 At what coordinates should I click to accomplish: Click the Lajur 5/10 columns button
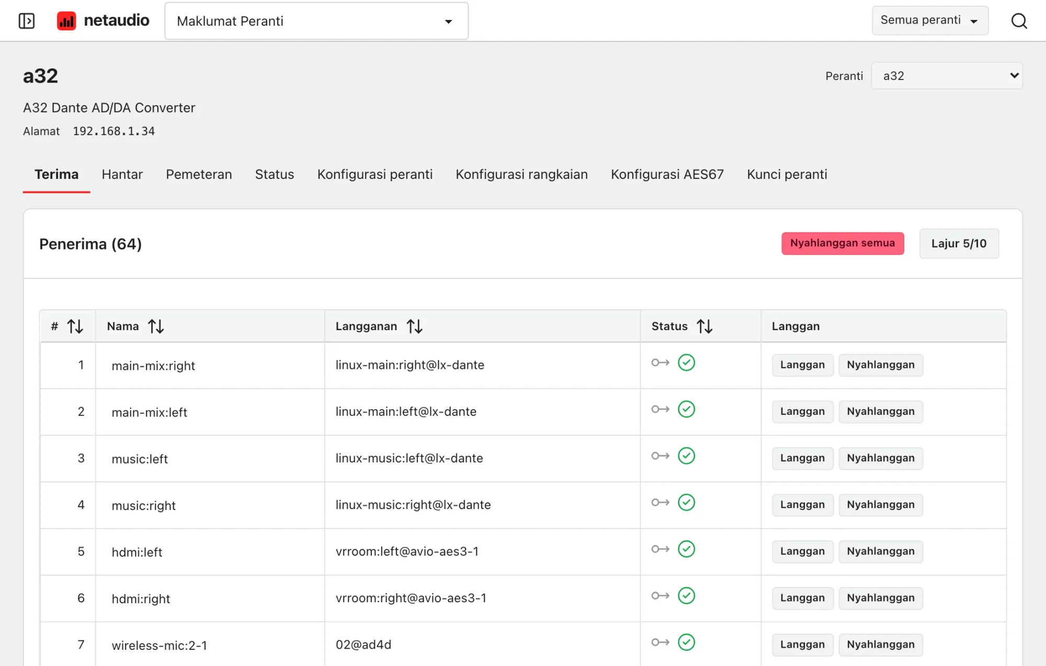959,243
